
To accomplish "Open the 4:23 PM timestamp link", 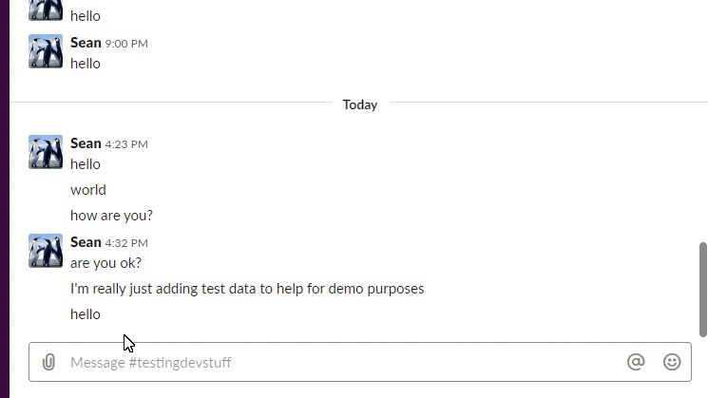I will point(126,144).
